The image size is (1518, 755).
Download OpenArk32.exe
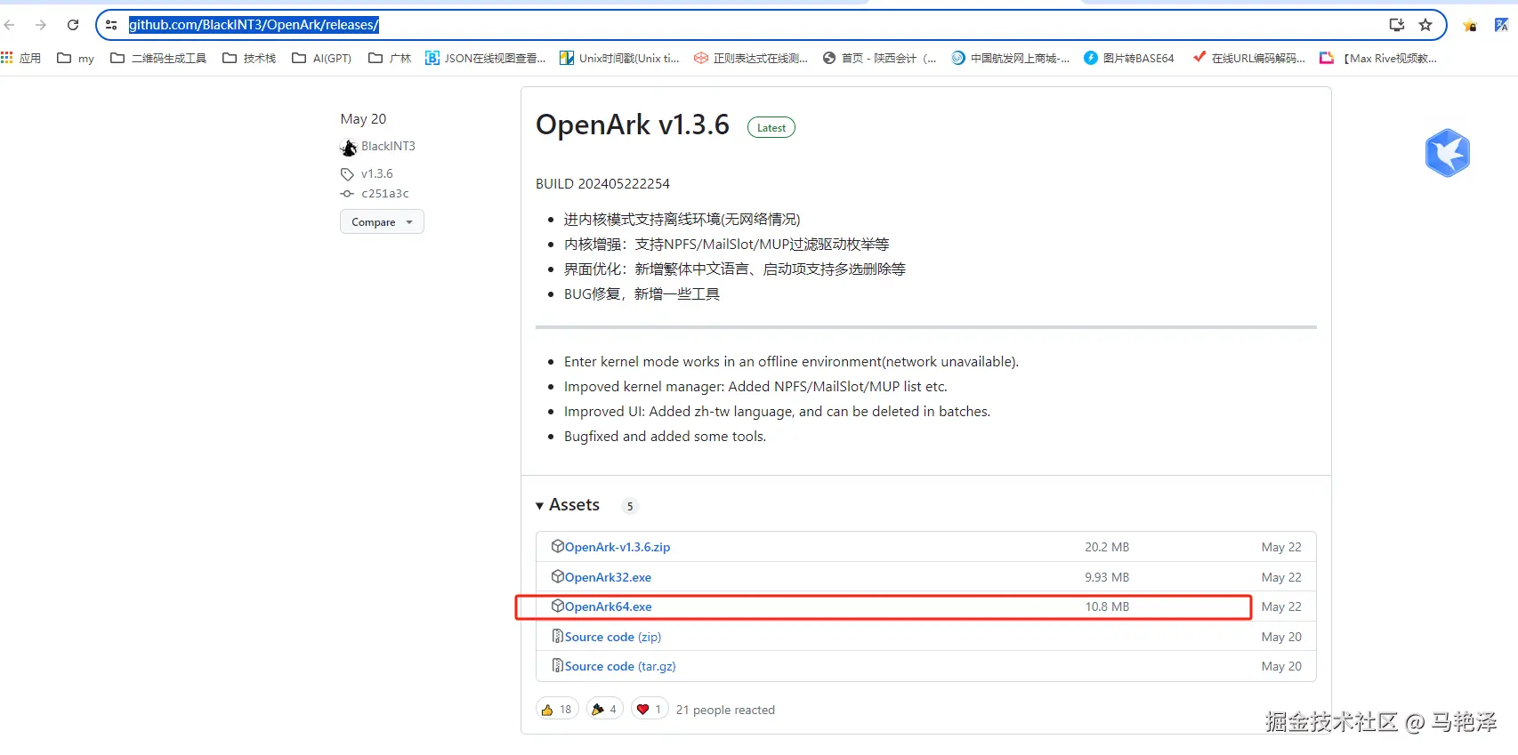coord(608,577)
